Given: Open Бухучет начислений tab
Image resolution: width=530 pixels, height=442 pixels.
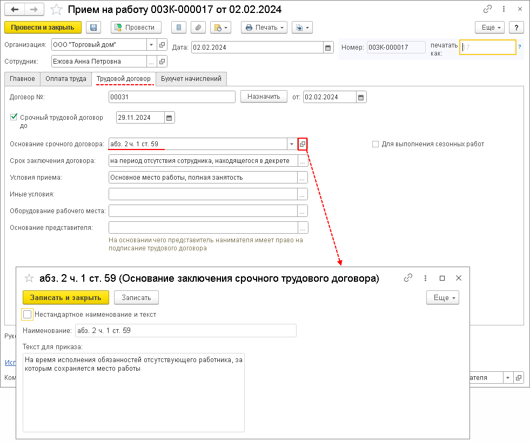Looking at the screenshot, I should (x=191, y=79).
